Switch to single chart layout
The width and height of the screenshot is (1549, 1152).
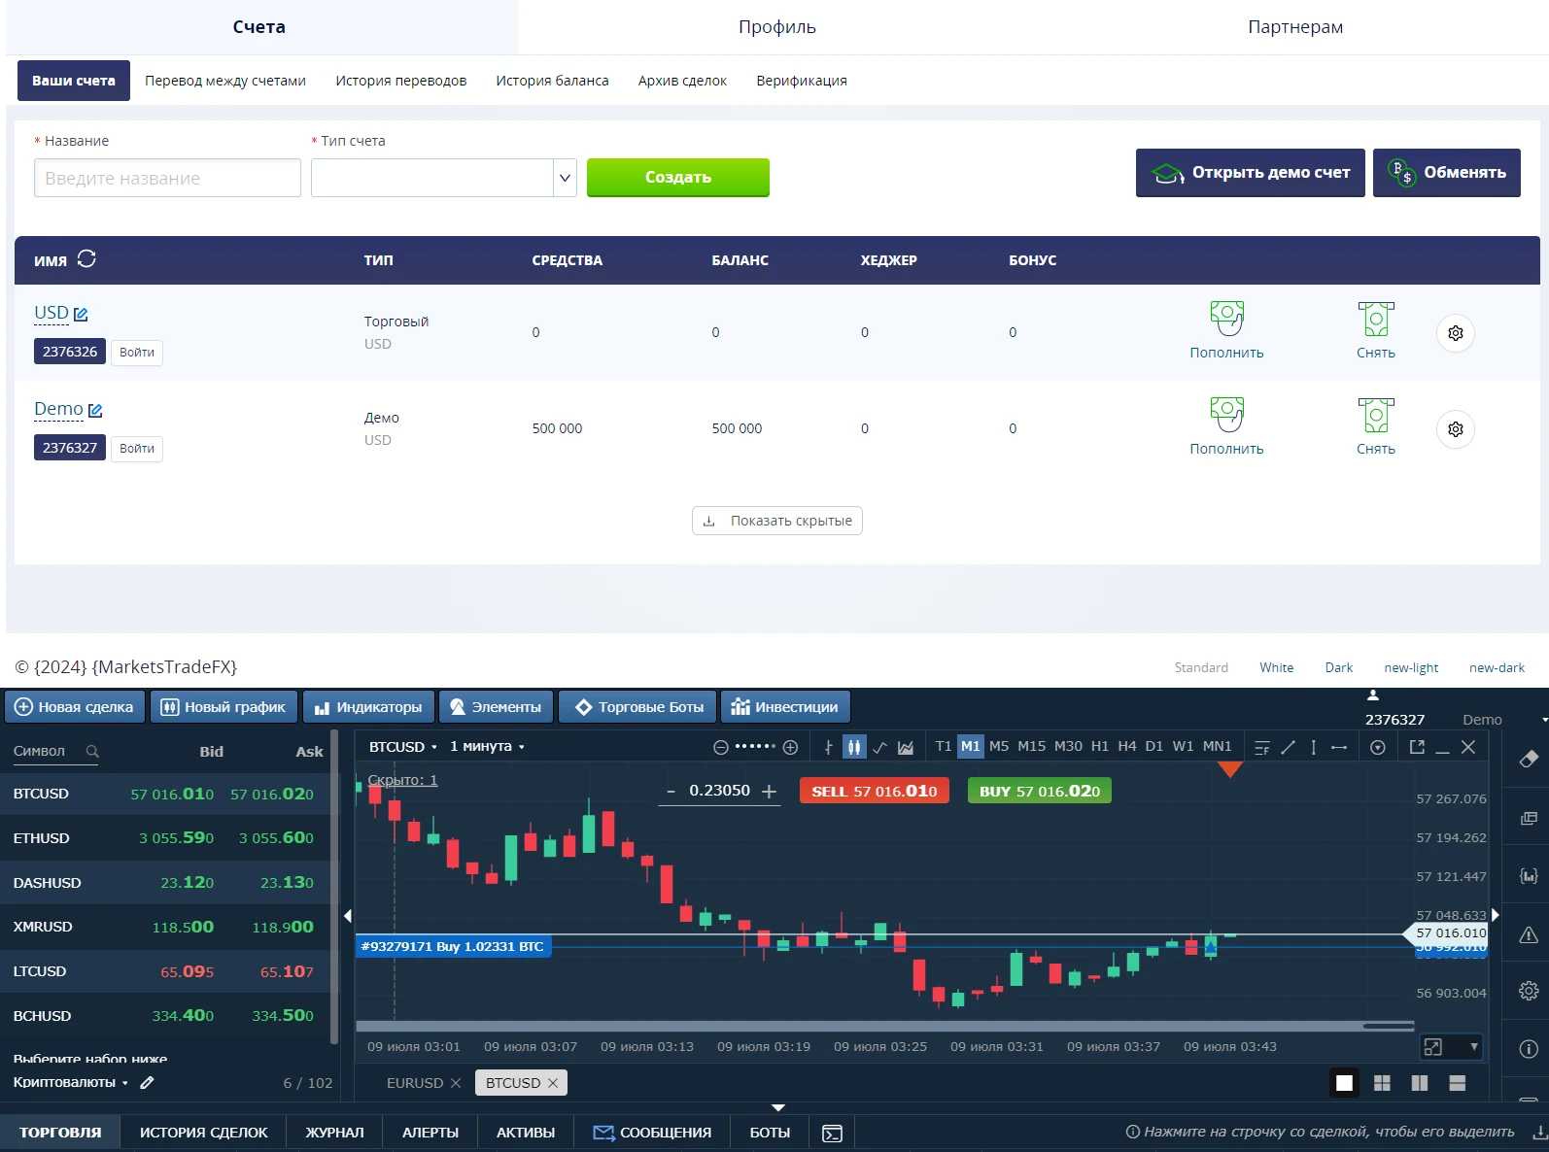coord(1344,1083)
